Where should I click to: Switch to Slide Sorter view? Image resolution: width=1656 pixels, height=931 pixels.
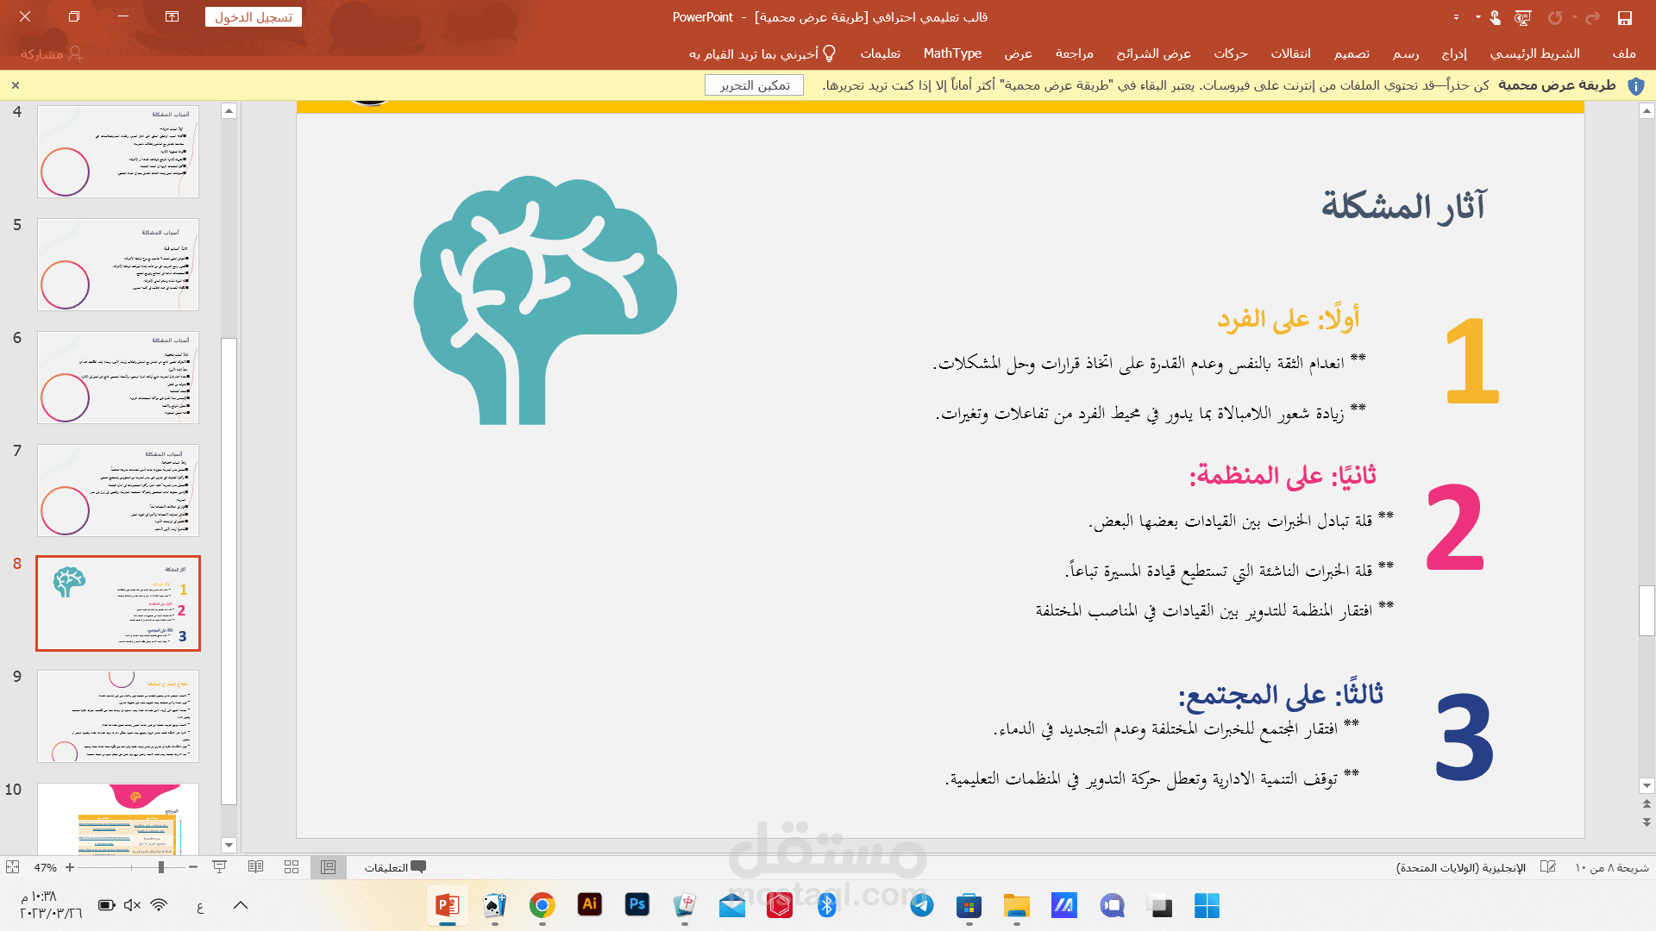click(292, 867)
